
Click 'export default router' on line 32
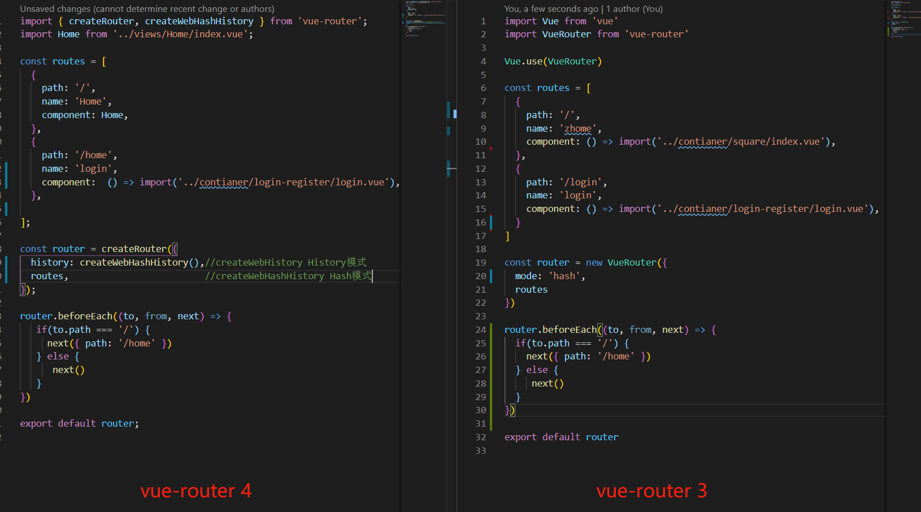[562, 437]
